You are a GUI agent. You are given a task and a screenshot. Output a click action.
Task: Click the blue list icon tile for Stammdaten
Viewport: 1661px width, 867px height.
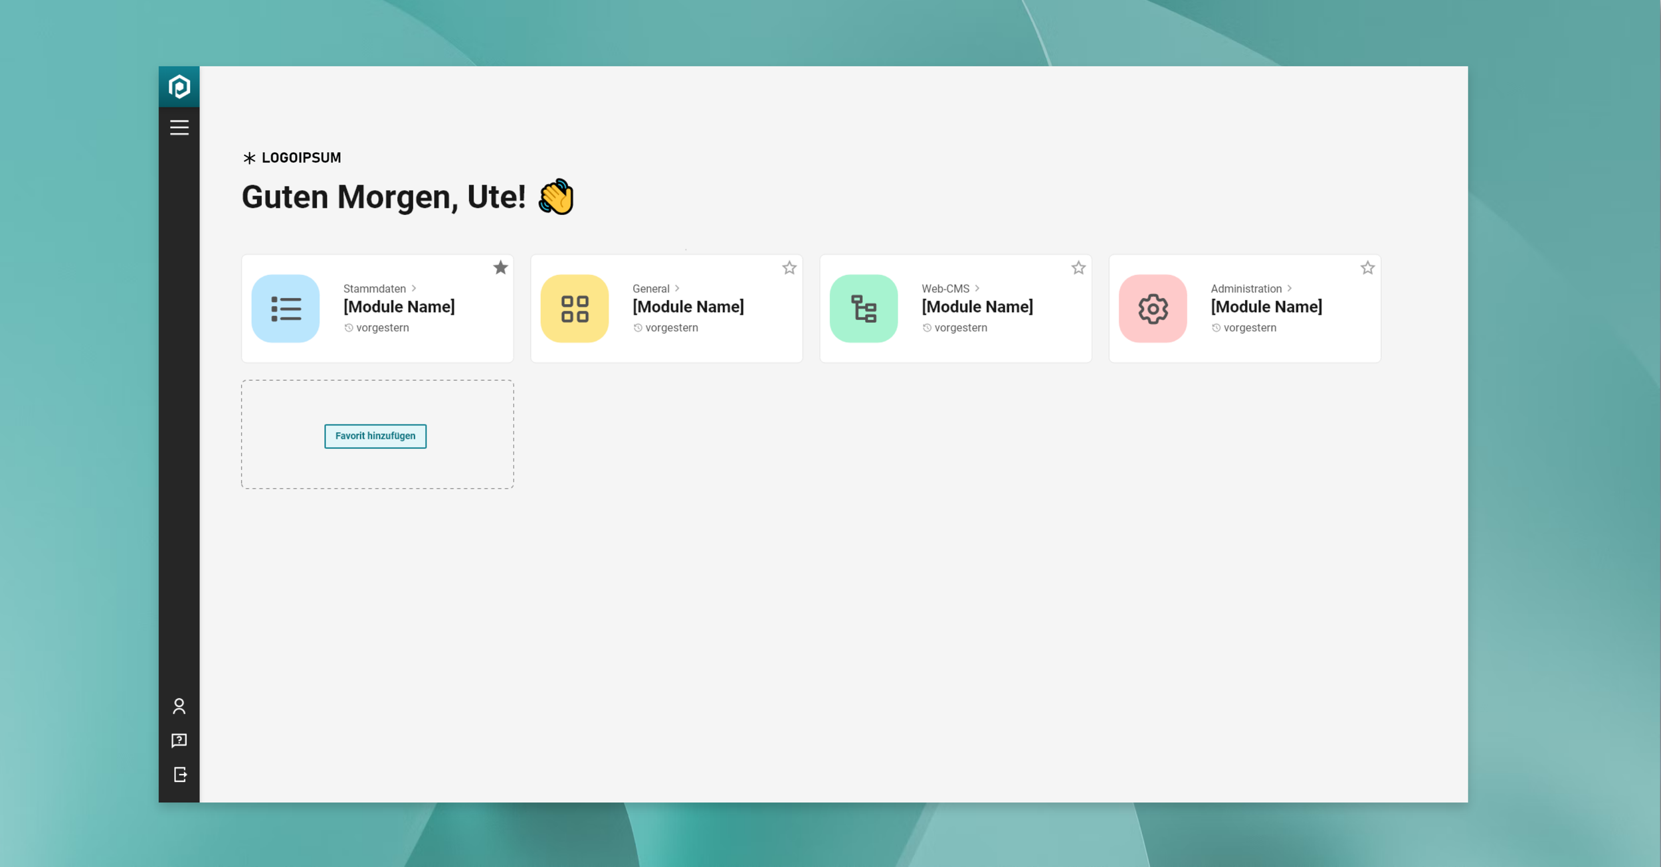[x=285, y=309]
